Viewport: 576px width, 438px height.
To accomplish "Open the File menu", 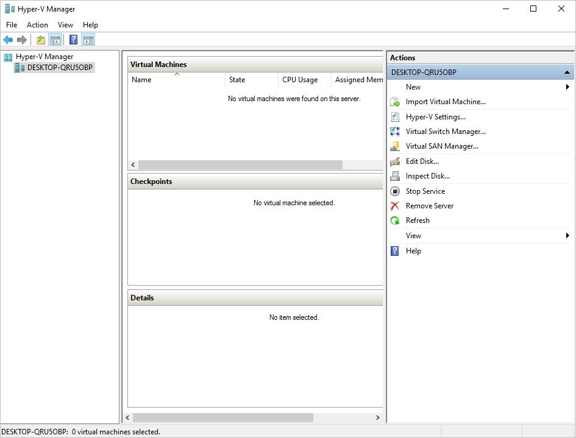I will point(12,25).
